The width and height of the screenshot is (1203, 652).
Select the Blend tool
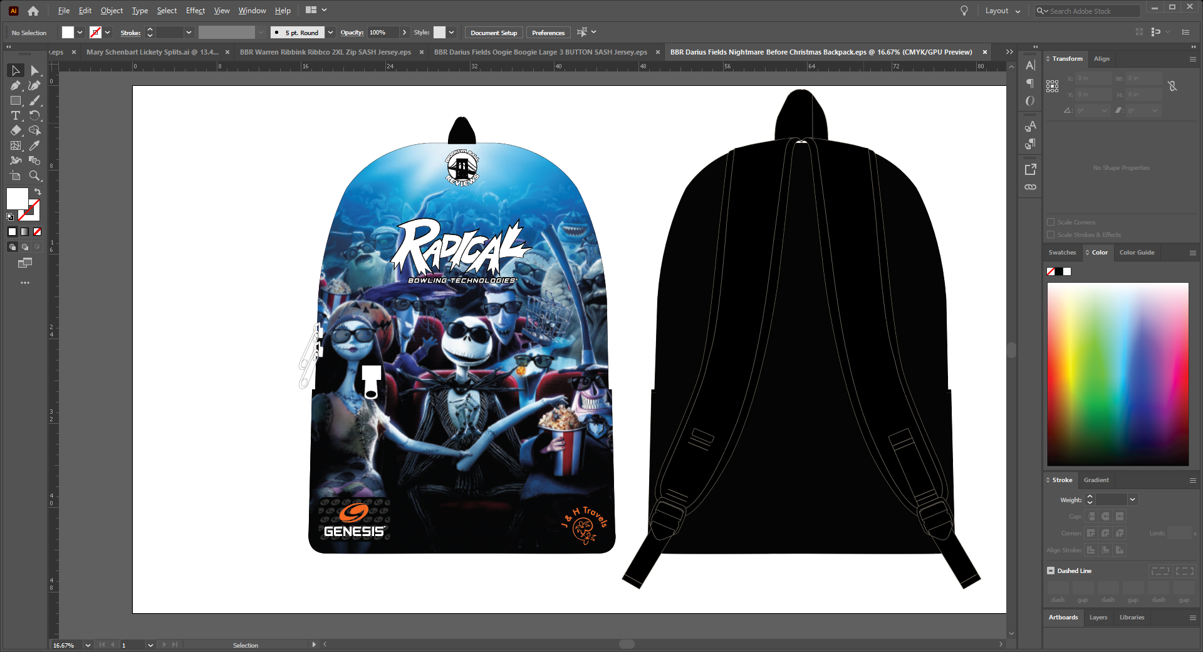[35, 160]
